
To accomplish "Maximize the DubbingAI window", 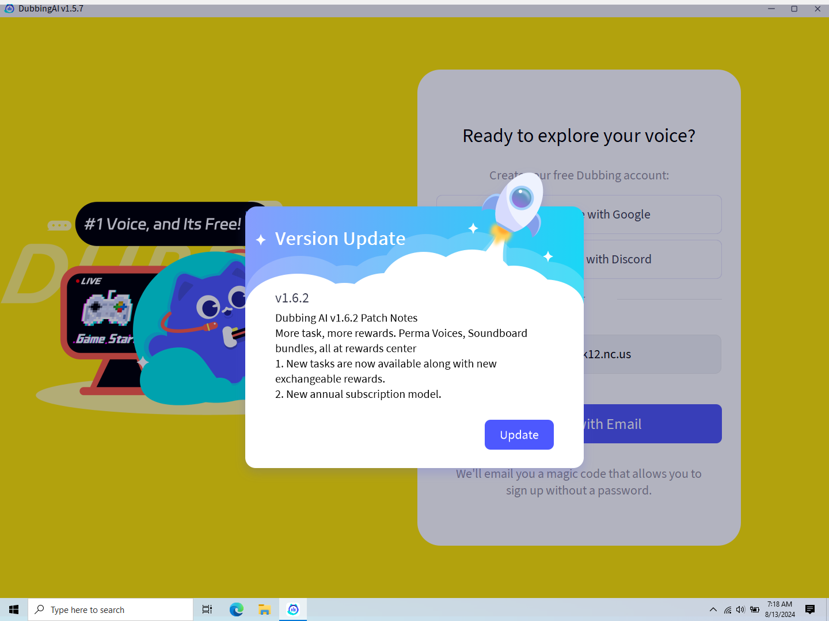I will pos(794,9).
